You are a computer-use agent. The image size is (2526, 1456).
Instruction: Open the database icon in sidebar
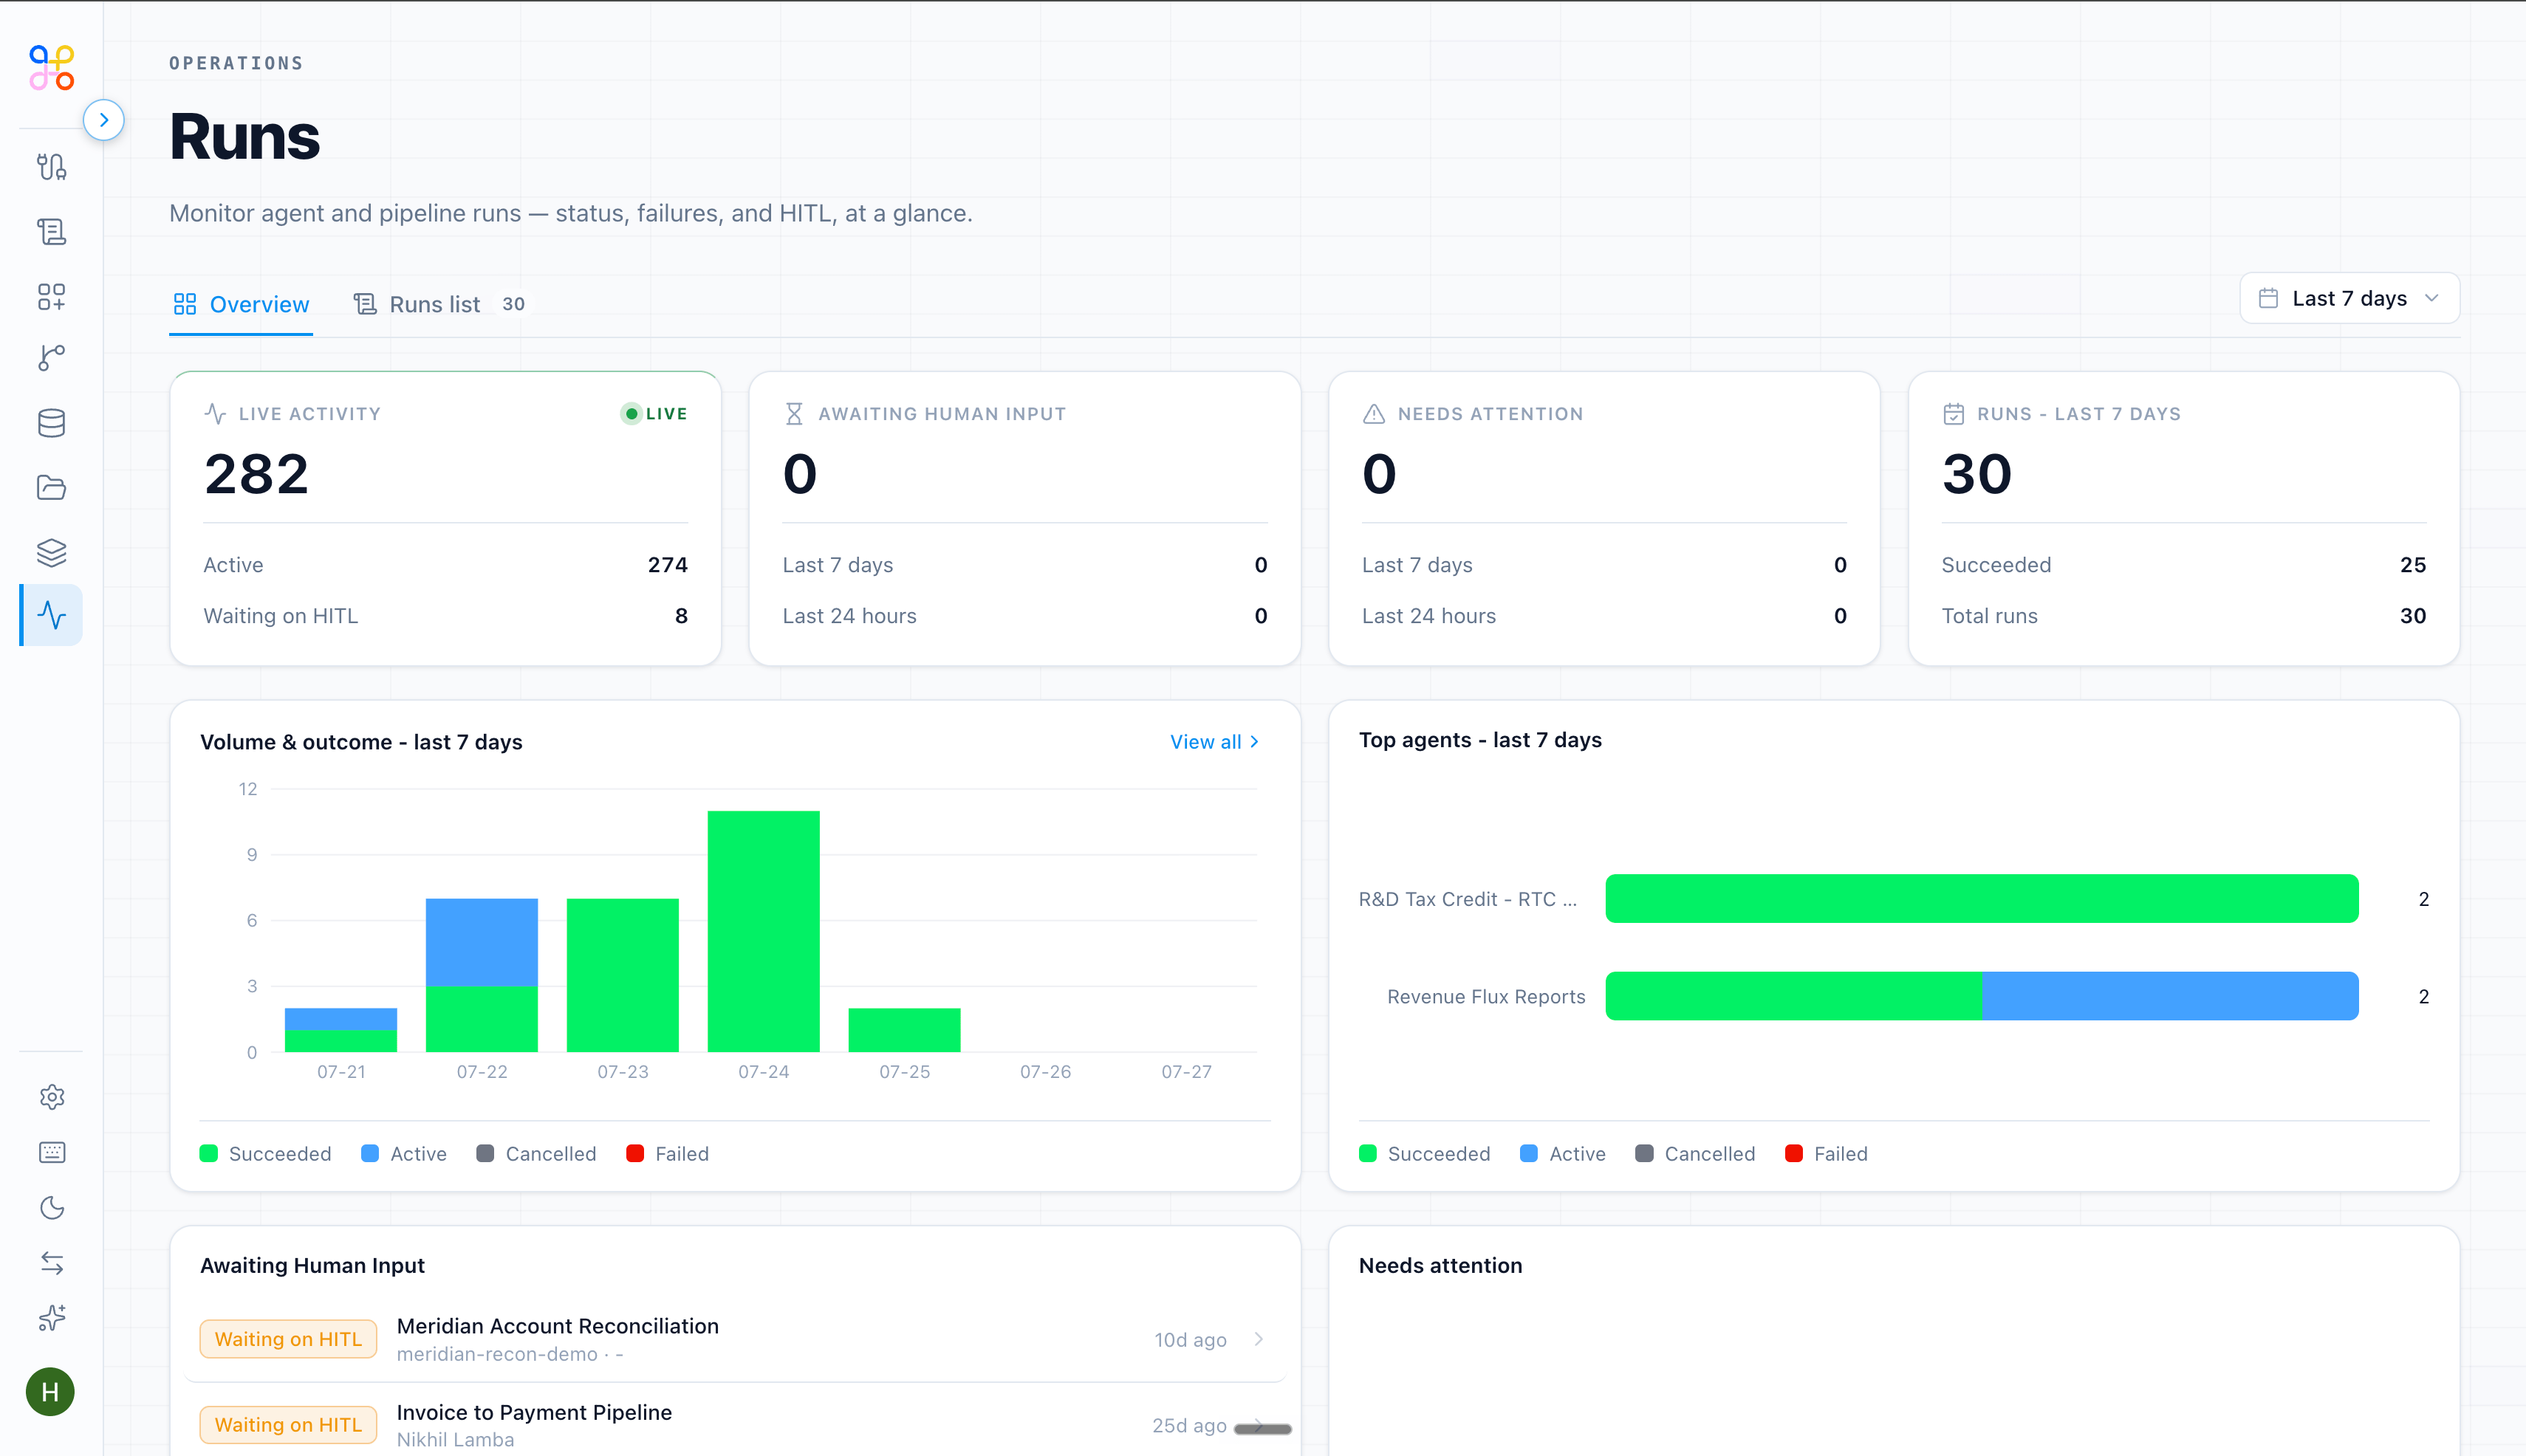(51, 423)
